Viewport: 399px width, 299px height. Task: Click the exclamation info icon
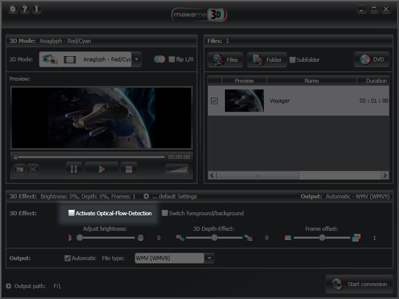pos(36,9)
